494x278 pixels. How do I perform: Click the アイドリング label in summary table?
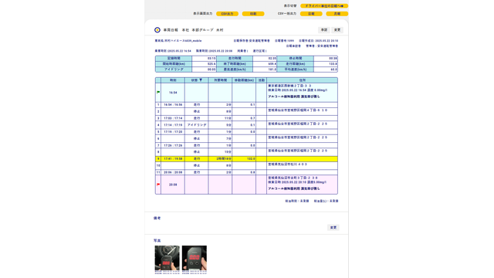(x=174, y=69)
